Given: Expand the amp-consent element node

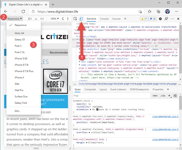Looking at the screenshot, I should coord(79,65).
